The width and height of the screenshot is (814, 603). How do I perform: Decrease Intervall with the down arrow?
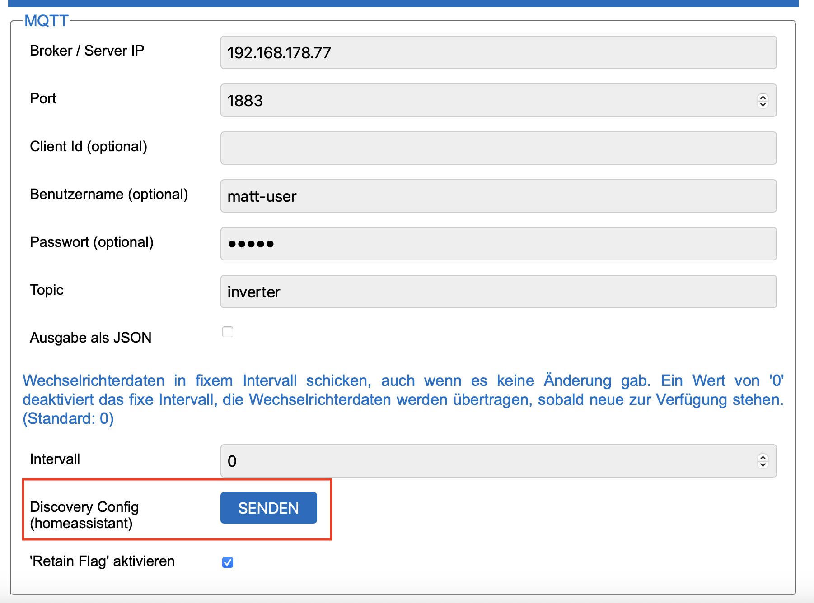(763, 465)
